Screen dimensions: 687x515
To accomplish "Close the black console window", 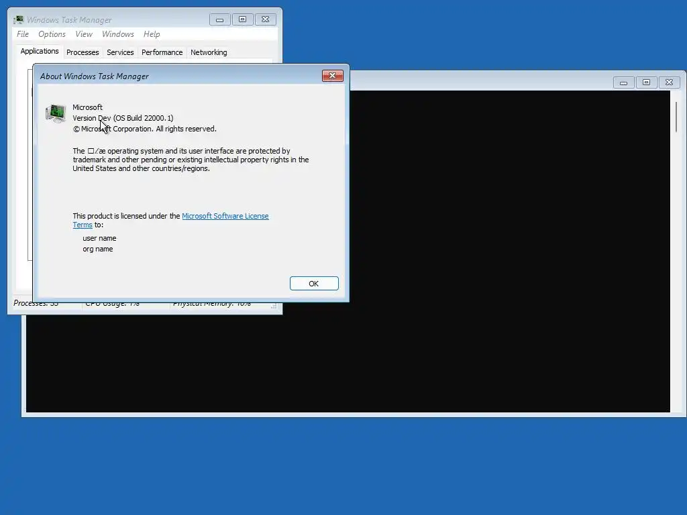I will click(x=669, y=82).
